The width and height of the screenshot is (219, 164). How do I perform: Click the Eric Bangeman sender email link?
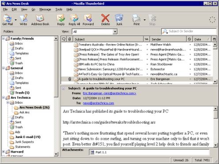point(109,93)
